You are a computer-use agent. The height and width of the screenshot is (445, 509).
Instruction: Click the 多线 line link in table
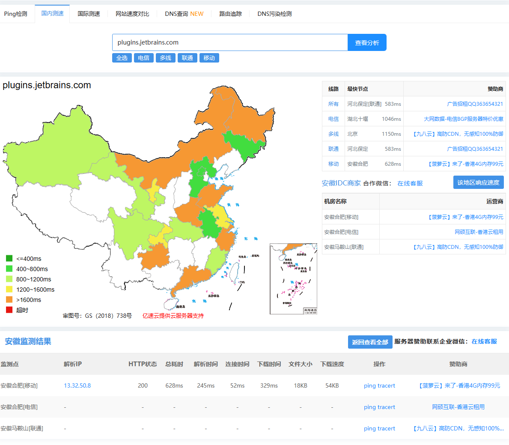pos(333,134)
